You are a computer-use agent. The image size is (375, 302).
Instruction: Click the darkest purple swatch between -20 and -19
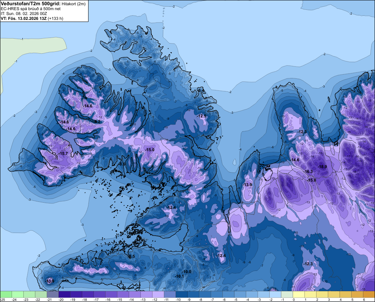click(64, 294)
